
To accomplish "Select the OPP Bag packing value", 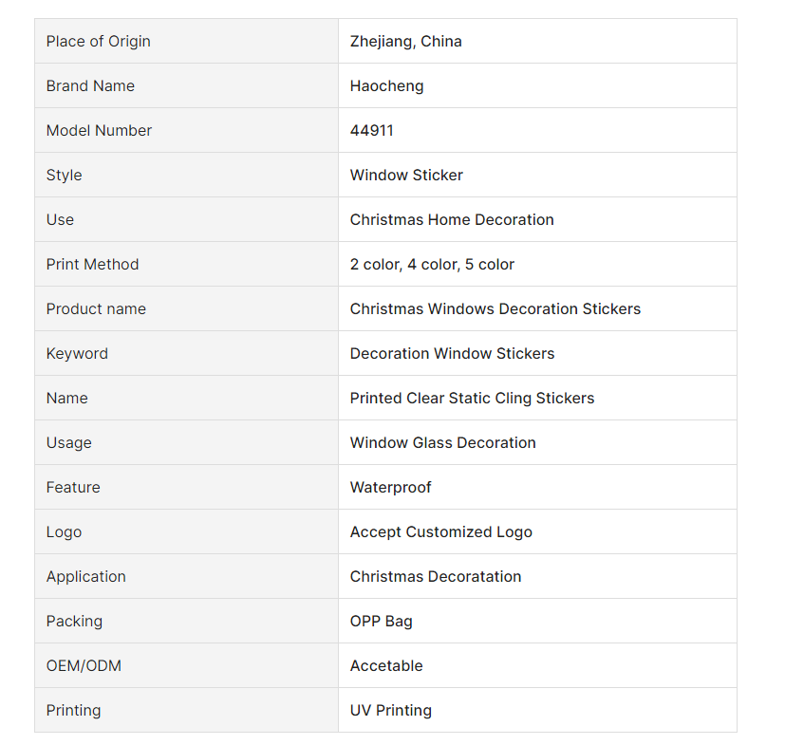I will tap(381, 621).
